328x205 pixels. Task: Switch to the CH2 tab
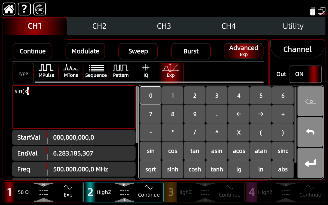coord(99,26)
